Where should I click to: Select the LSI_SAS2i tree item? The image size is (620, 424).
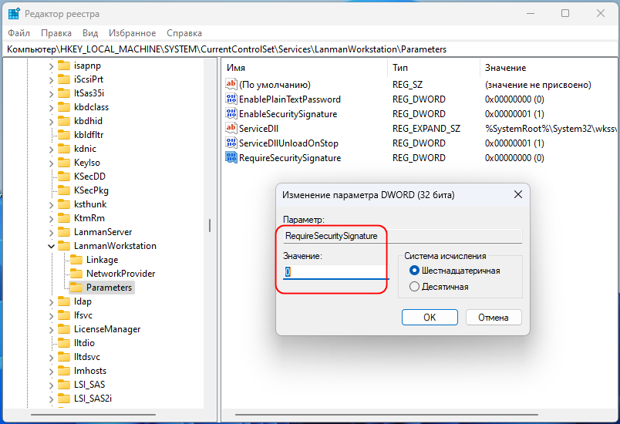93,399
